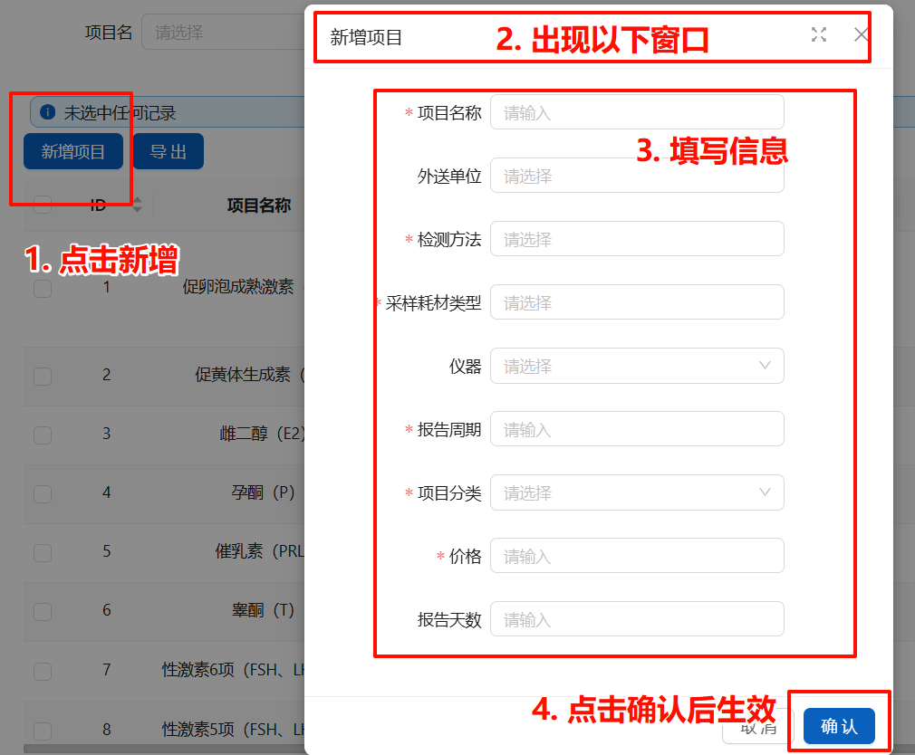
Task: Open the 采样耗材类型 select field
Action: (x=636, y=303)
